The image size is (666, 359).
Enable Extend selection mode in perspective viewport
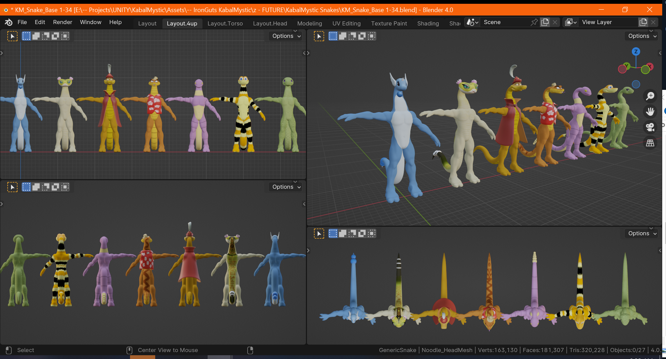click(342, 36)
